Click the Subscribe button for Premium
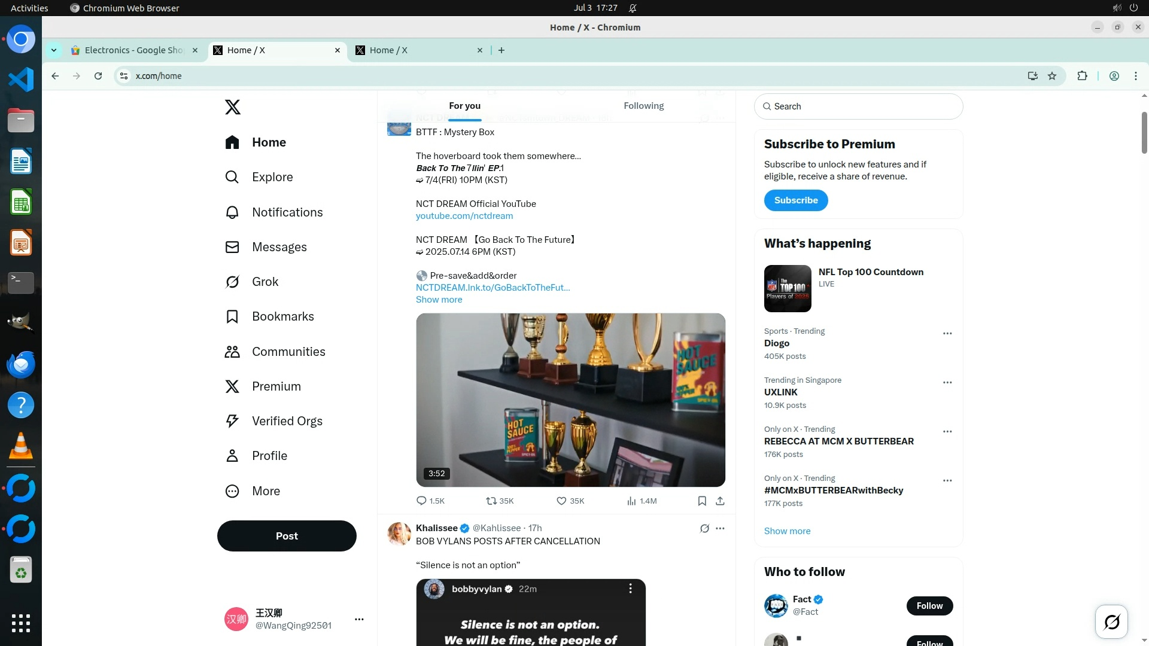1149x646 pixels. click(795, 200)
